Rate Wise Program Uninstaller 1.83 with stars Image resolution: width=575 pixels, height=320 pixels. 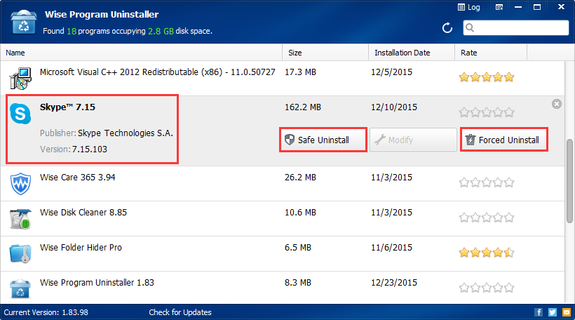click(x=486, y=288)
